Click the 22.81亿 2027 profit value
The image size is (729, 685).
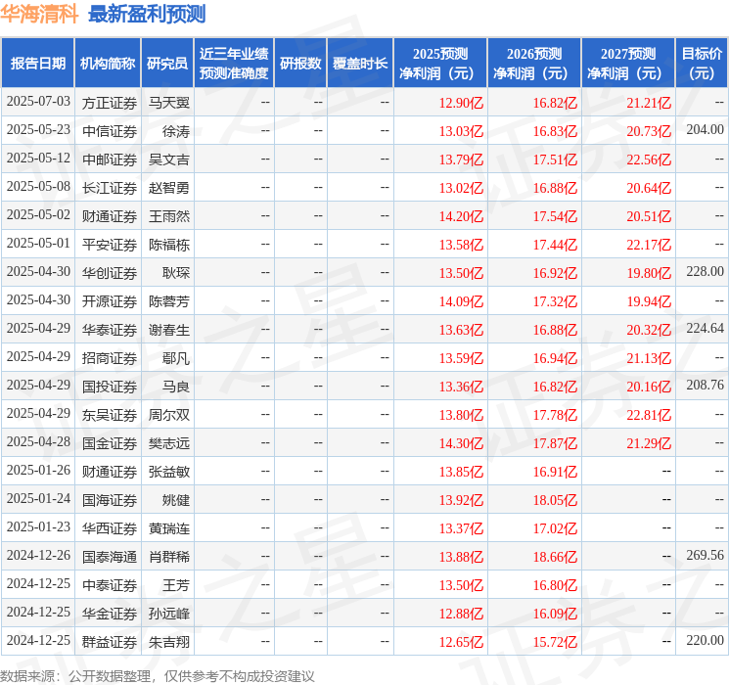[649, 415]
